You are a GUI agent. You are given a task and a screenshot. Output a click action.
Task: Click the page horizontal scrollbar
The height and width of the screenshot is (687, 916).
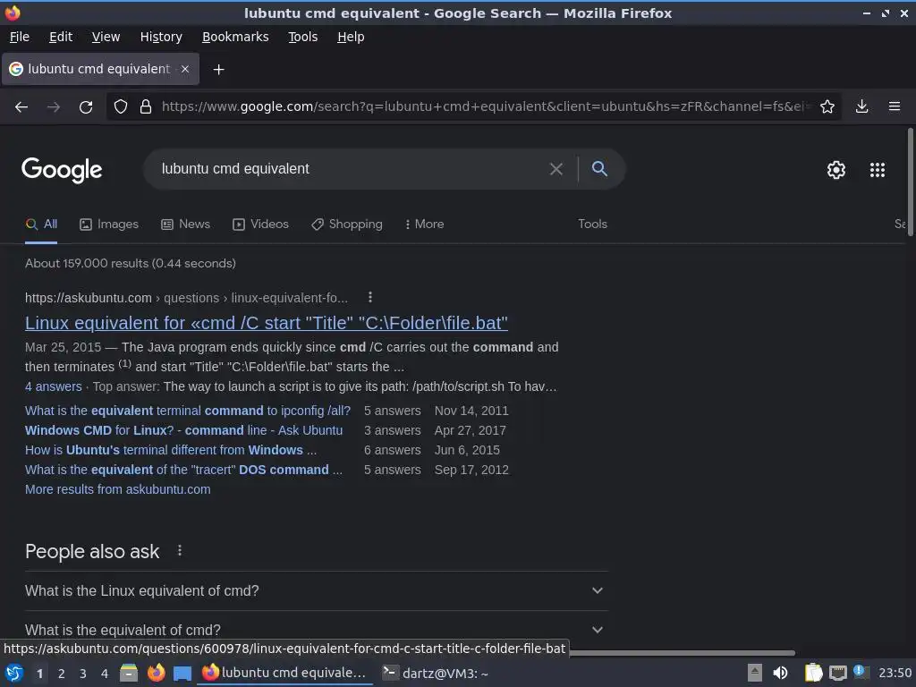[681, 652]
